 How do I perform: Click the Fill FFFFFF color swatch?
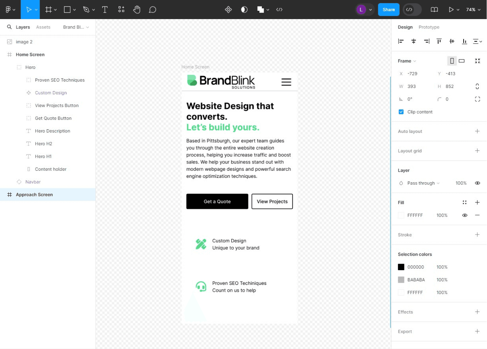click(x=401, y=215)
